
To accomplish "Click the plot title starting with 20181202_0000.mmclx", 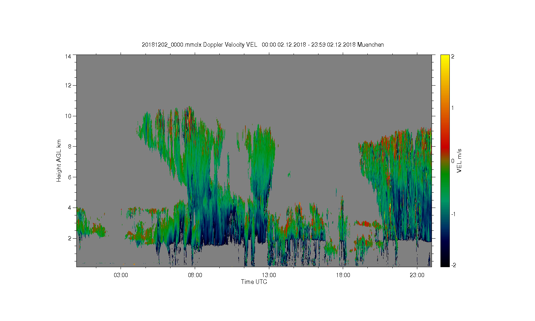I will (x=263, y=45).
